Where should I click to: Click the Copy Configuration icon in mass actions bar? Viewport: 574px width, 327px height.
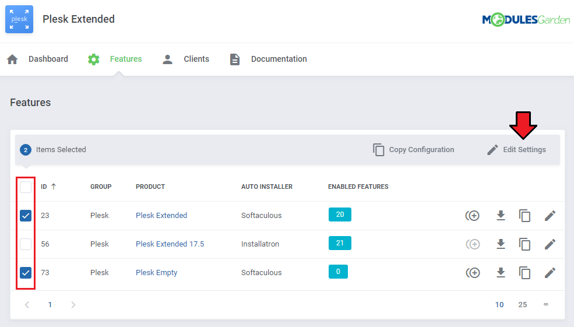point(379,150)
